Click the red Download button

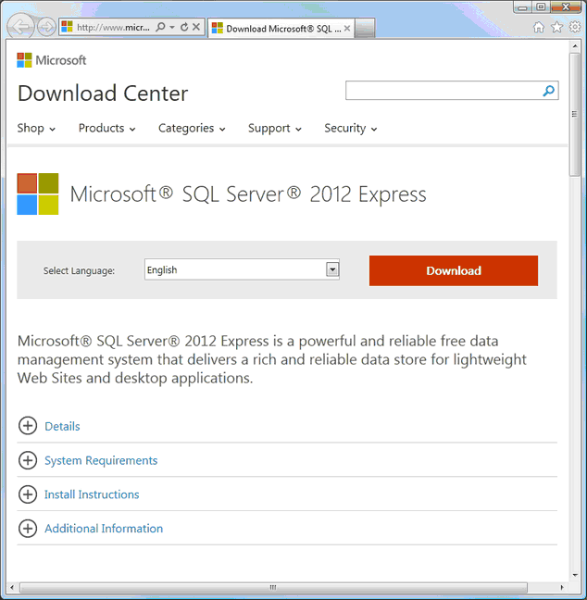[454, 271]
